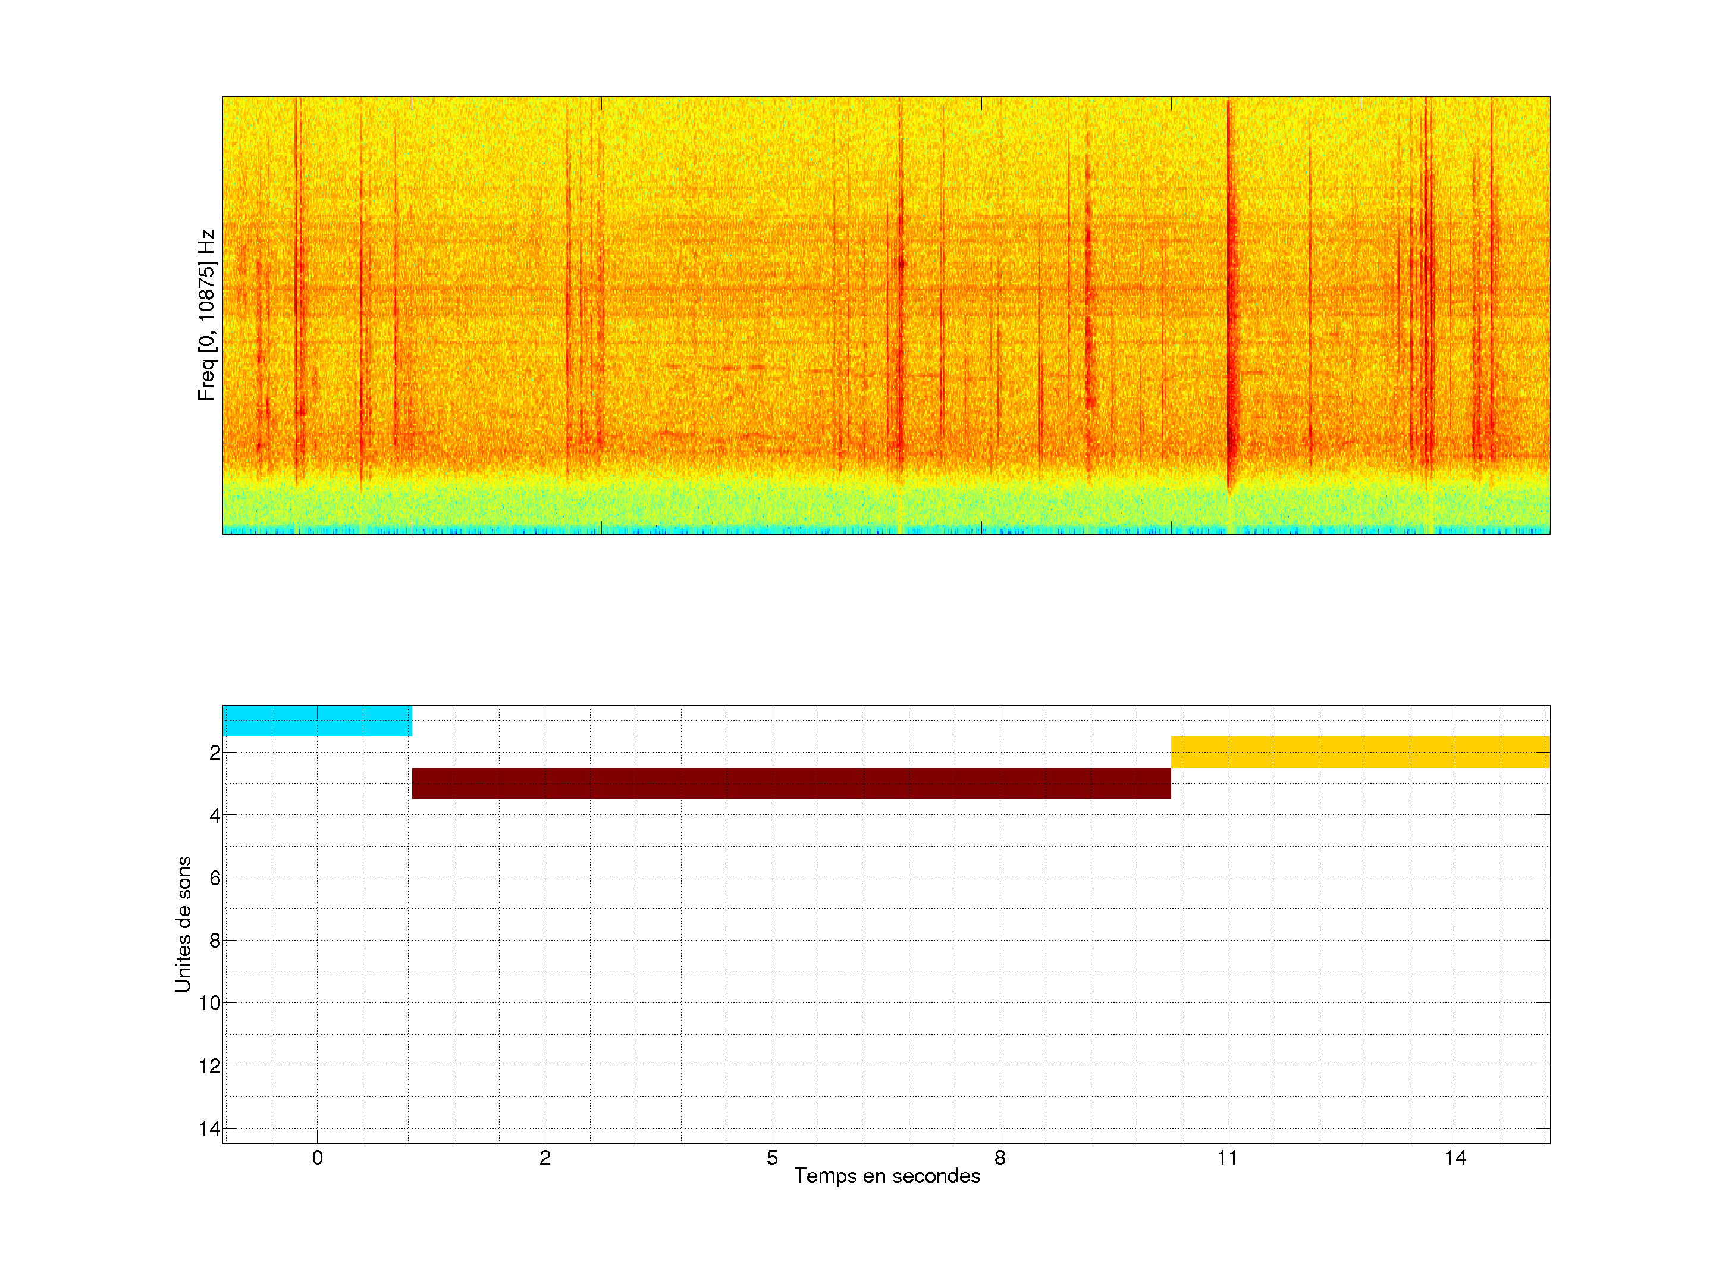Image resolution: width=1713 pixels, height=1285 pixels.
Task: Click the dark red sound unit bar
Action: click(790, 783)
